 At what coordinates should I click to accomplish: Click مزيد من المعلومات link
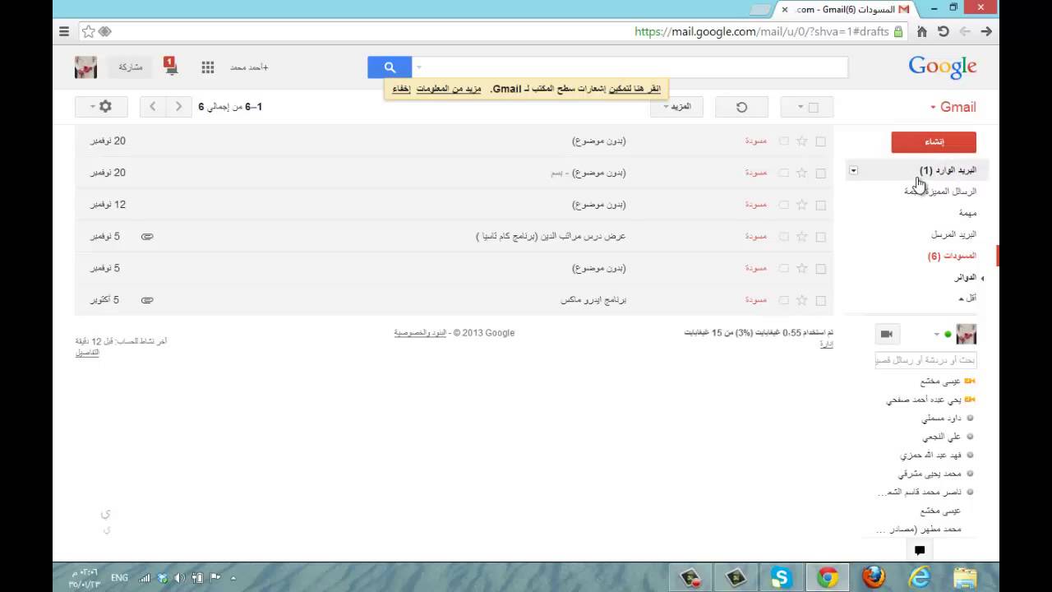point(448,89)
